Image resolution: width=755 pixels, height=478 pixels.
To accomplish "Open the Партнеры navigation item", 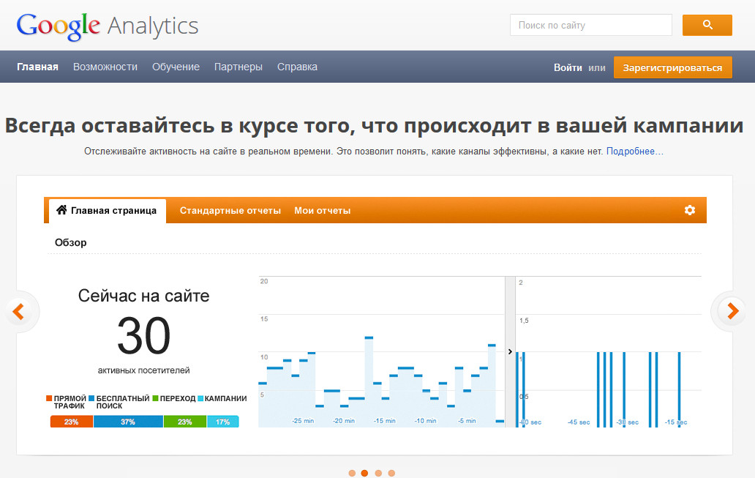I will [x=238, y=67].
